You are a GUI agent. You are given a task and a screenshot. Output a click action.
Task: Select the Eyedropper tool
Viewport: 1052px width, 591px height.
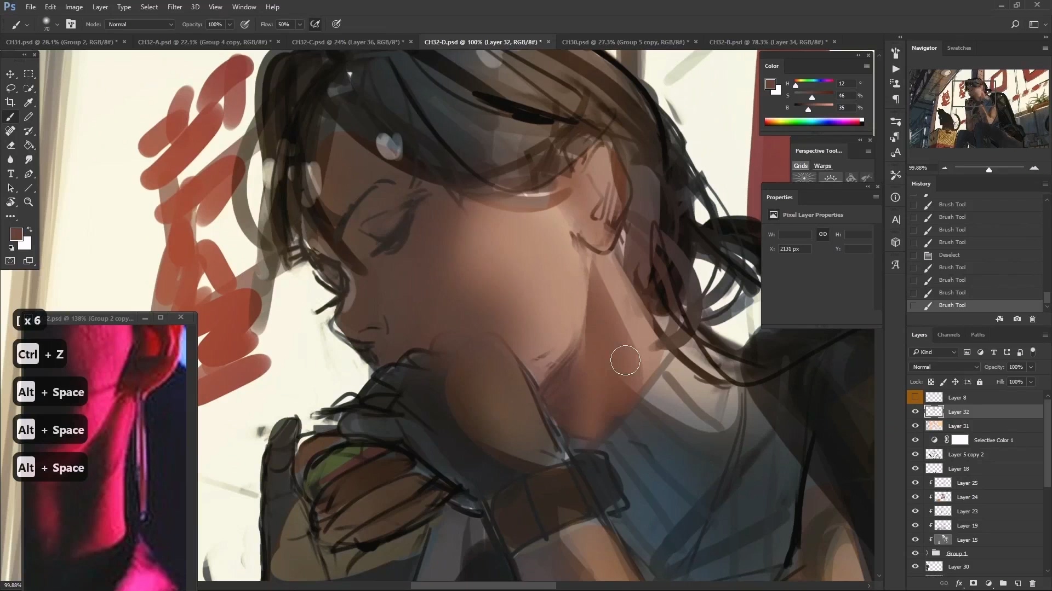tap(29, 102)
